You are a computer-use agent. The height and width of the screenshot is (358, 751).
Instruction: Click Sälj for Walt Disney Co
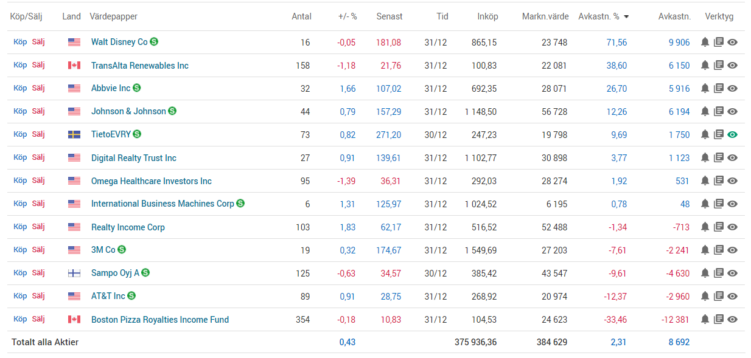click(38, 42)
